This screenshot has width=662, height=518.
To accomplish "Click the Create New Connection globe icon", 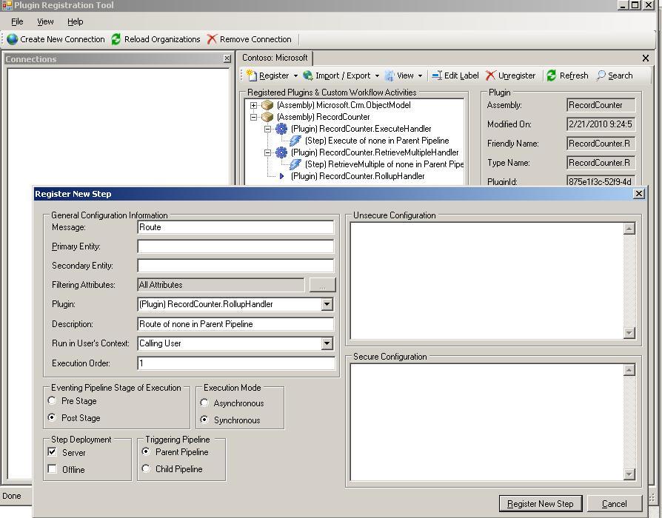I will click(x=13, y=39).
